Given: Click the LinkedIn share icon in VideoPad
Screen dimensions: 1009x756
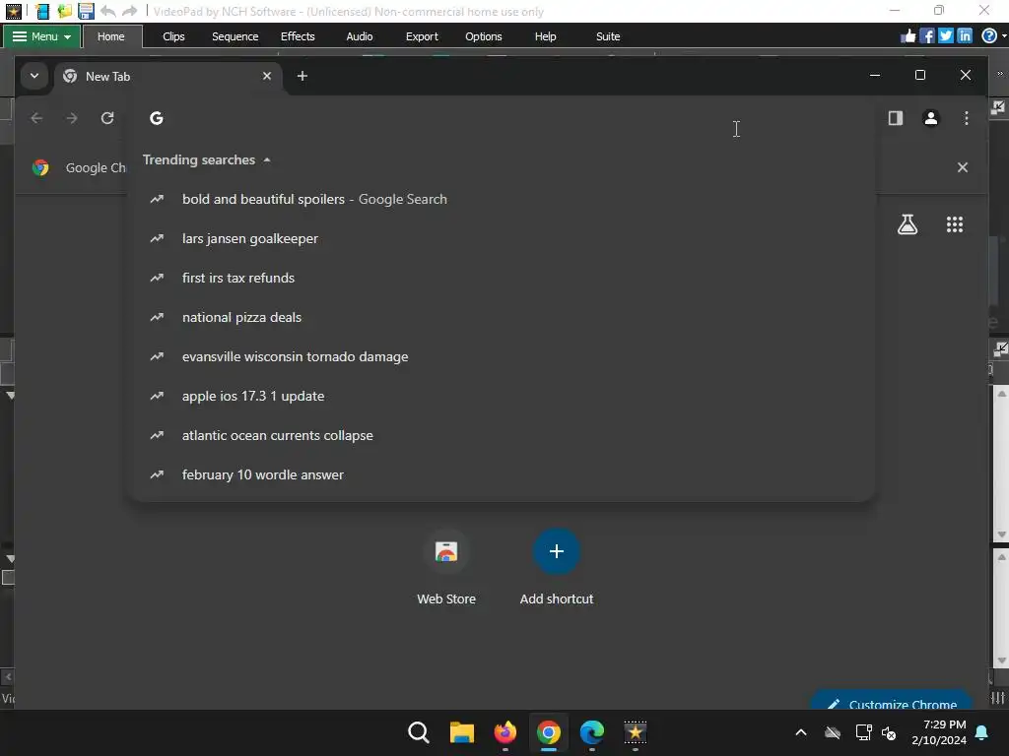Looking at the screenshot, I should point(964,36).
